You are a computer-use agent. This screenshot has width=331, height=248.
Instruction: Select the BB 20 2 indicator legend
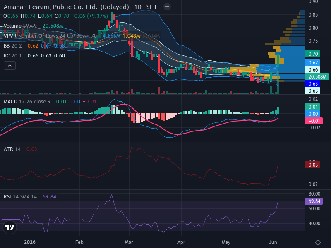click(13, 46)
